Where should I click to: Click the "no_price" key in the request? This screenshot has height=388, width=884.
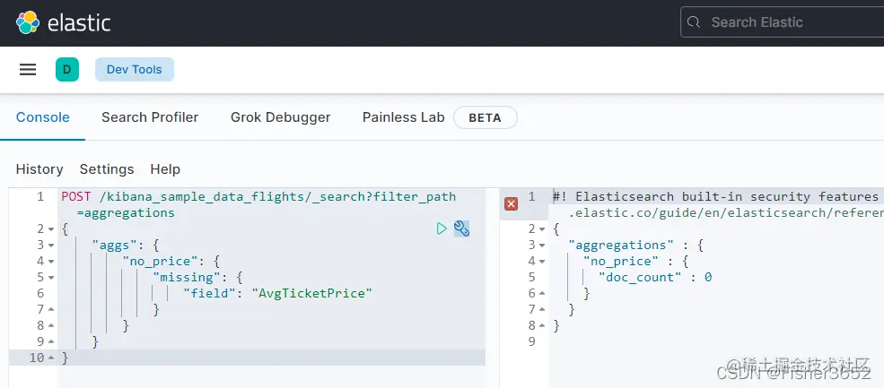[x=160, y=262]
